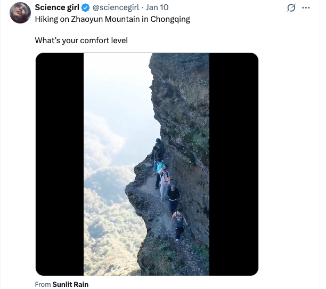This screenshot has width=326, height=289.
Task: Click the word 'Chongqing' in the post
Action: [172, 19]
